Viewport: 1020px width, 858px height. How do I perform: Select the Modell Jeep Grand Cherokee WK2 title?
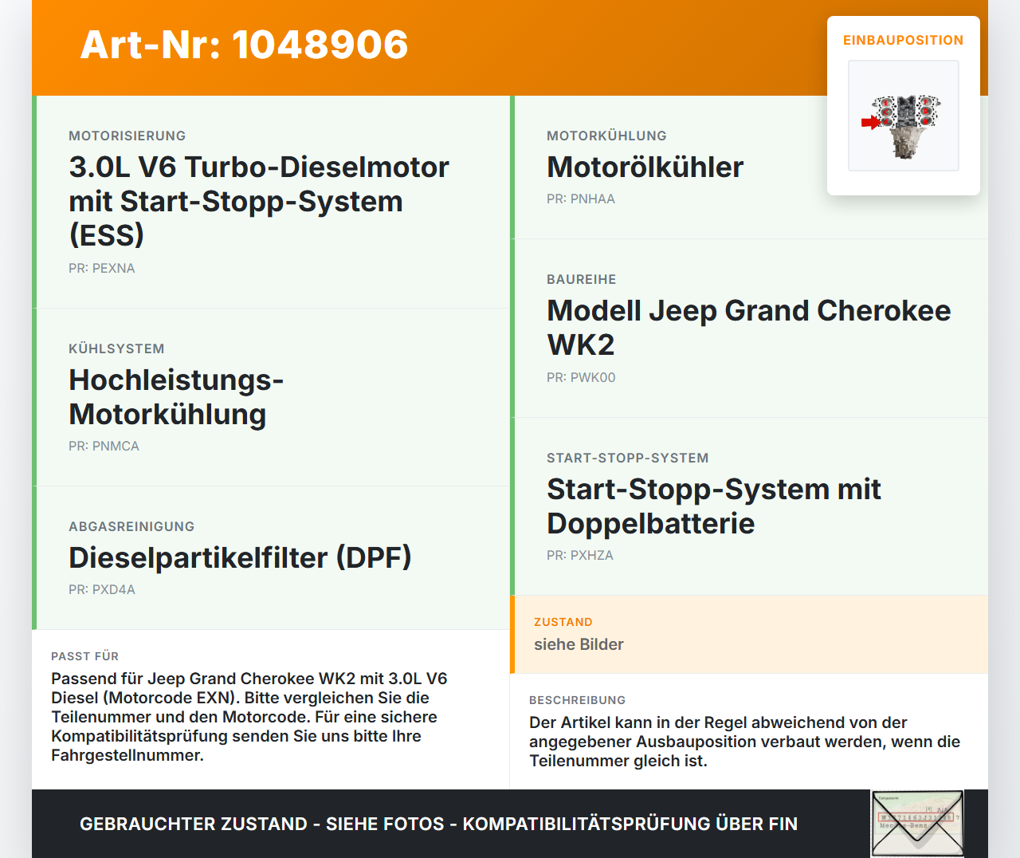(x=748, y=327)
